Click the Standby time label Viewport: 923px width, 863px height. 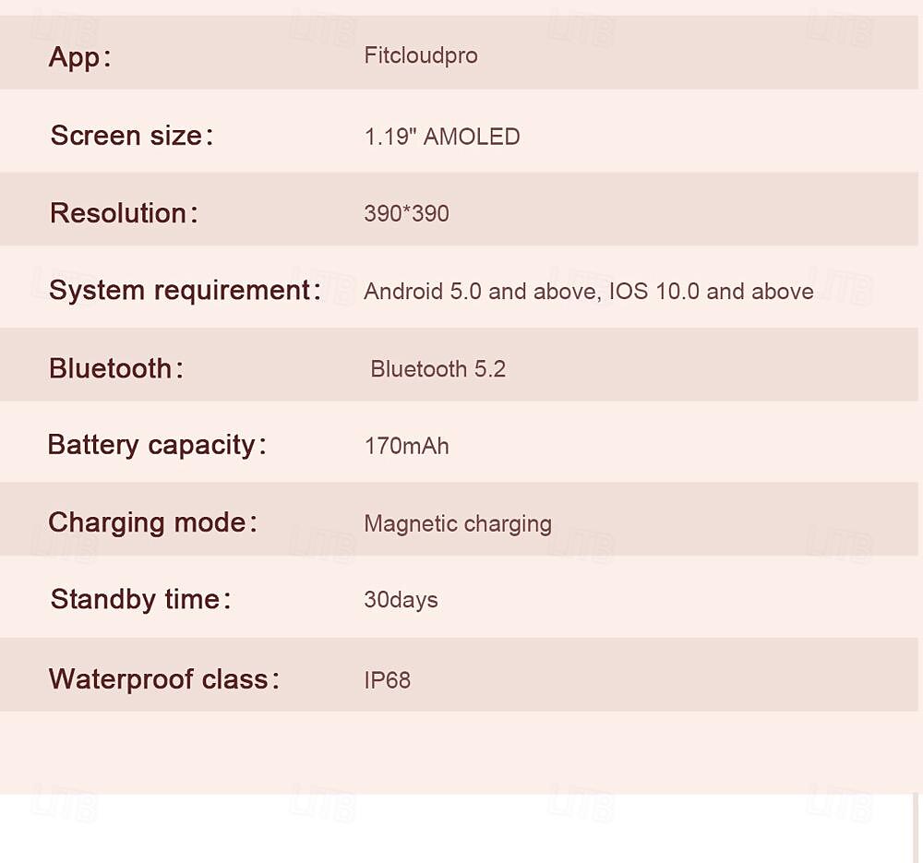140,599
